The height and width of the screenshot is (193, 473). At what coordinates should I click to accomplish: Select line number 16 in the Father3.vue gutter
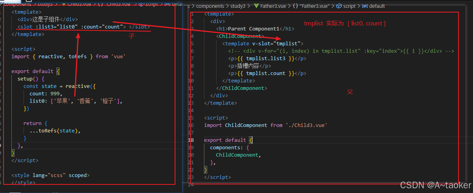pos(191,125)
